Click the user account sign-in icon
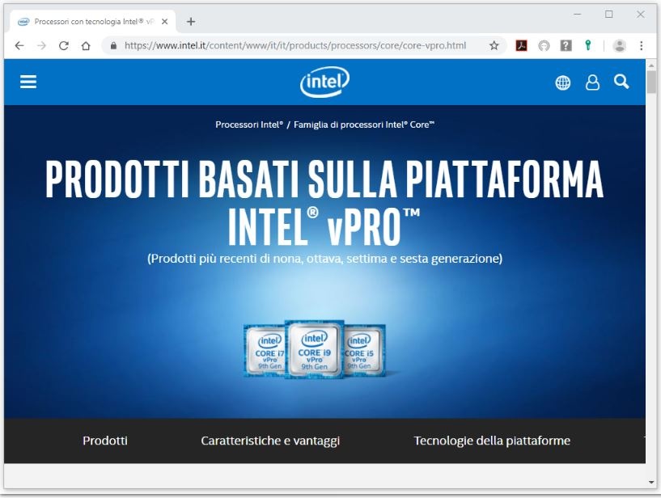The image size is (661, 498). [x=592, y=82]
